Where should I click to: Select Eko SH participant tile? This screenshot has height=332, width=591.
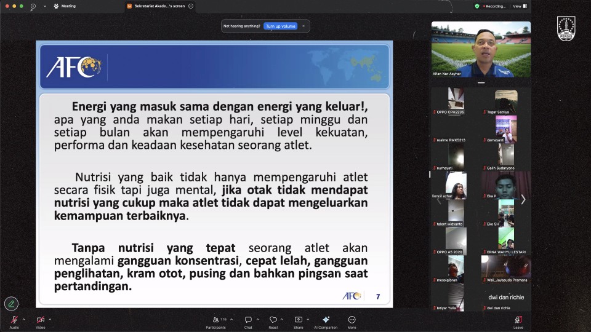(x=506, y=213)
